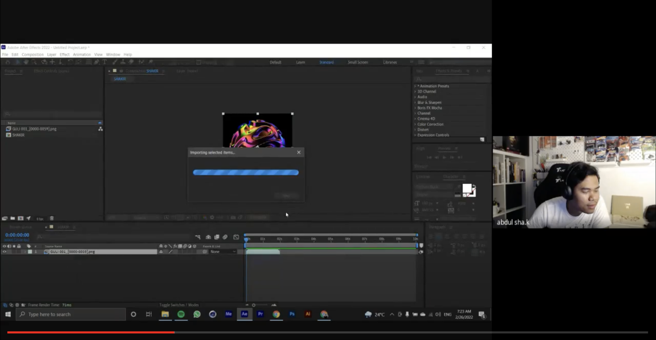Image resolution: width=656 pixels, height=340 pixels.
Task: Open the composition mini-flowchart in the timeline
Action: [198, 237]
